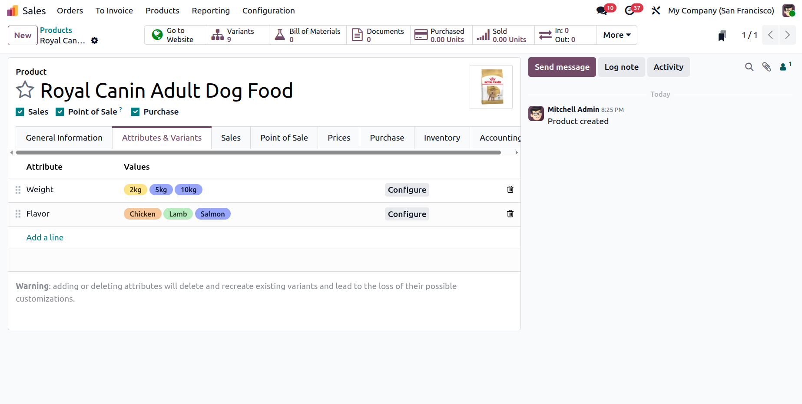Open the Products menu

[162, 10]
